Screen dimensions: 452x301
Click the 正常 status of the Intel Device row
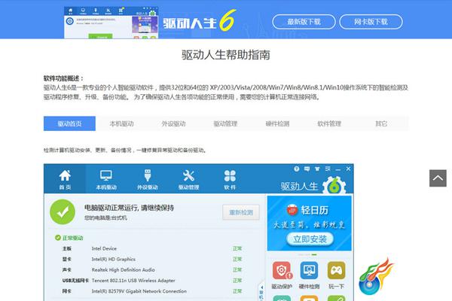coord(237,248)
